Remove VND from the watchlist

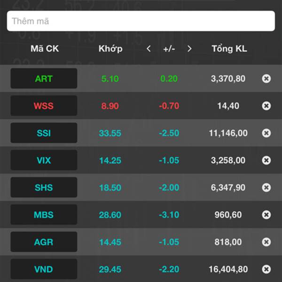coord(266,269)
